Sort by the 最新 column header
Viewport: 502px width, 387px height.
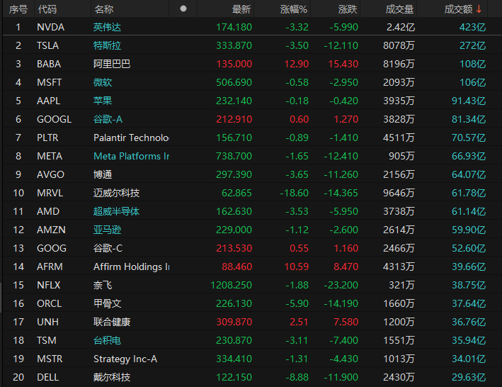[x=241, y=9]
